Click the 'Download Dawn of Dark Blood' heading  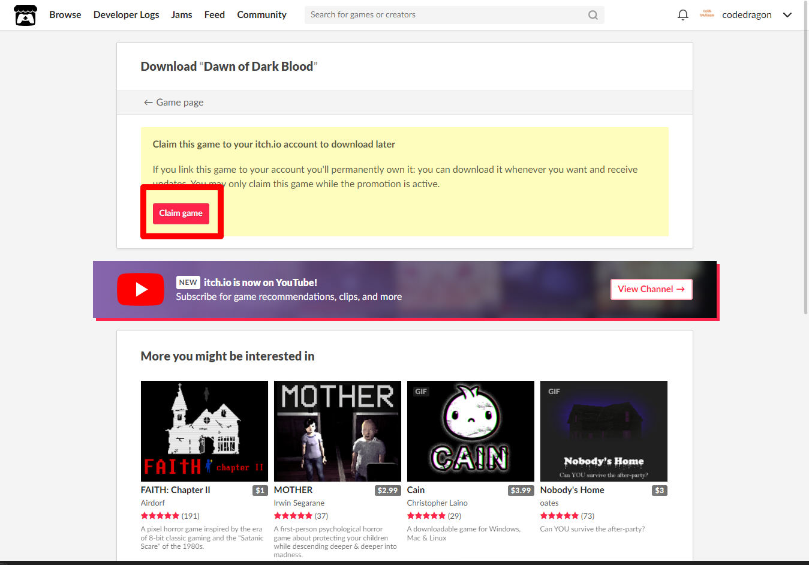tap(229, 67)
